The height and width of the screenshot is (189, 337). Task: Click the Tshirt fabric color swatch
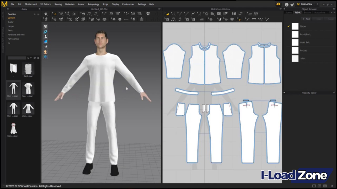click(x=295, y=58)
